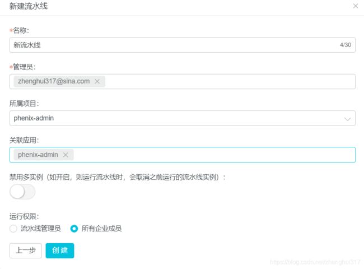Click inside the 关联应用 field

[x=183, y=155]
